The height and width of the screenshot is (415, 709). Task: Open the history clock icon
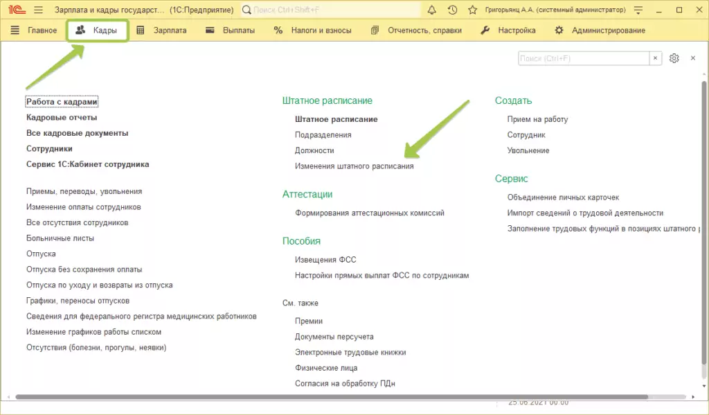tap(452, 10)
